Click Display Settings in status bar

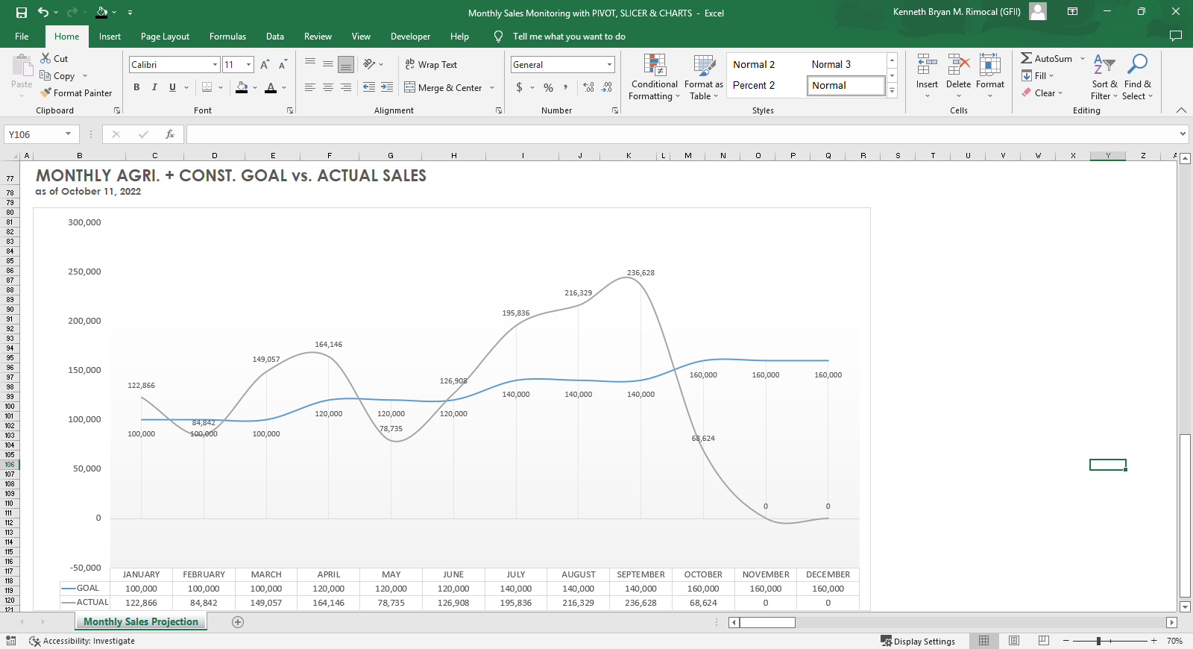[918, 642]
